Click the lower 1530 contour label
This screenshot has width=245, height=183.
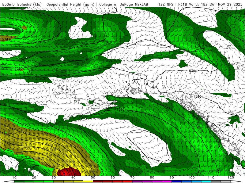point(197,96)
